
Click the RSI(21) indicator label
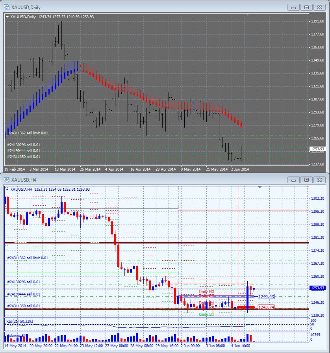coord(20,321)
